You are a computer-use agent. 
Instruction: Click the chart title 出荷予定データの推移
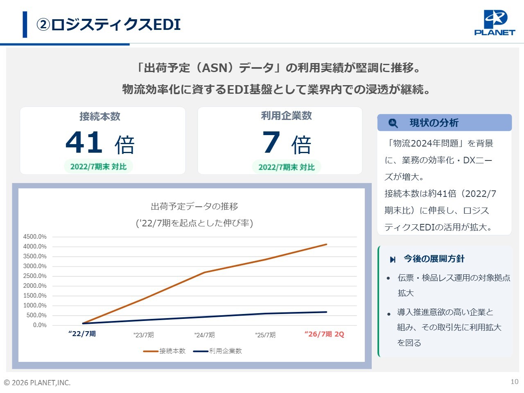[x=194, y=206]
